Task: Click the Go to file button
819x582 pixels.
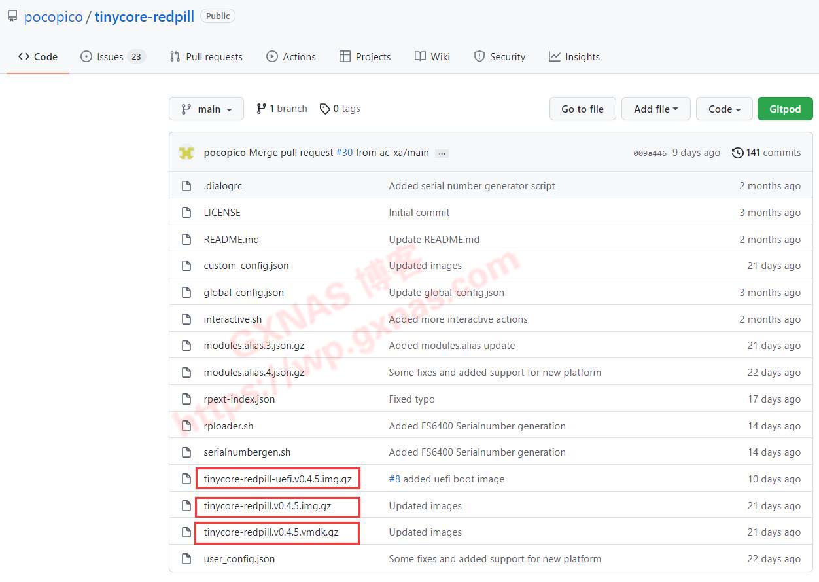Action: [x=582, y=109]
